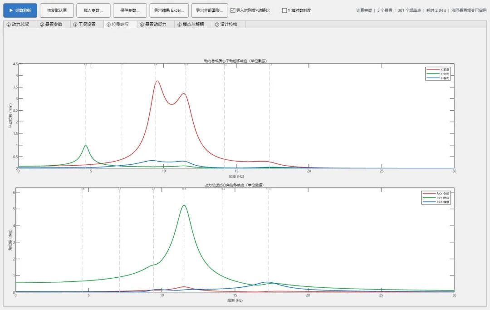The image size is (490, 310).
Task: Go to the ③ 工况设置 tab
Action: tap(87, 25)
